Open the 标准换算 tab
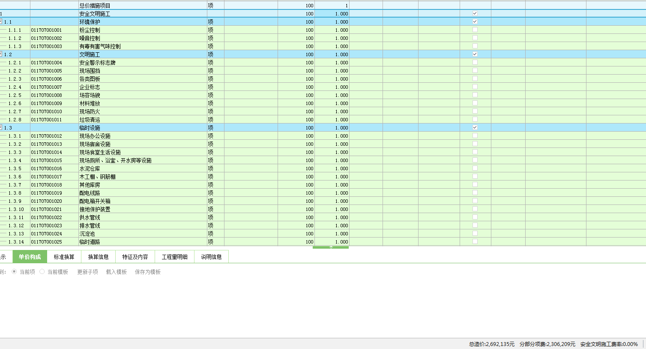This screenshot has width=646, height=349. 64,257
